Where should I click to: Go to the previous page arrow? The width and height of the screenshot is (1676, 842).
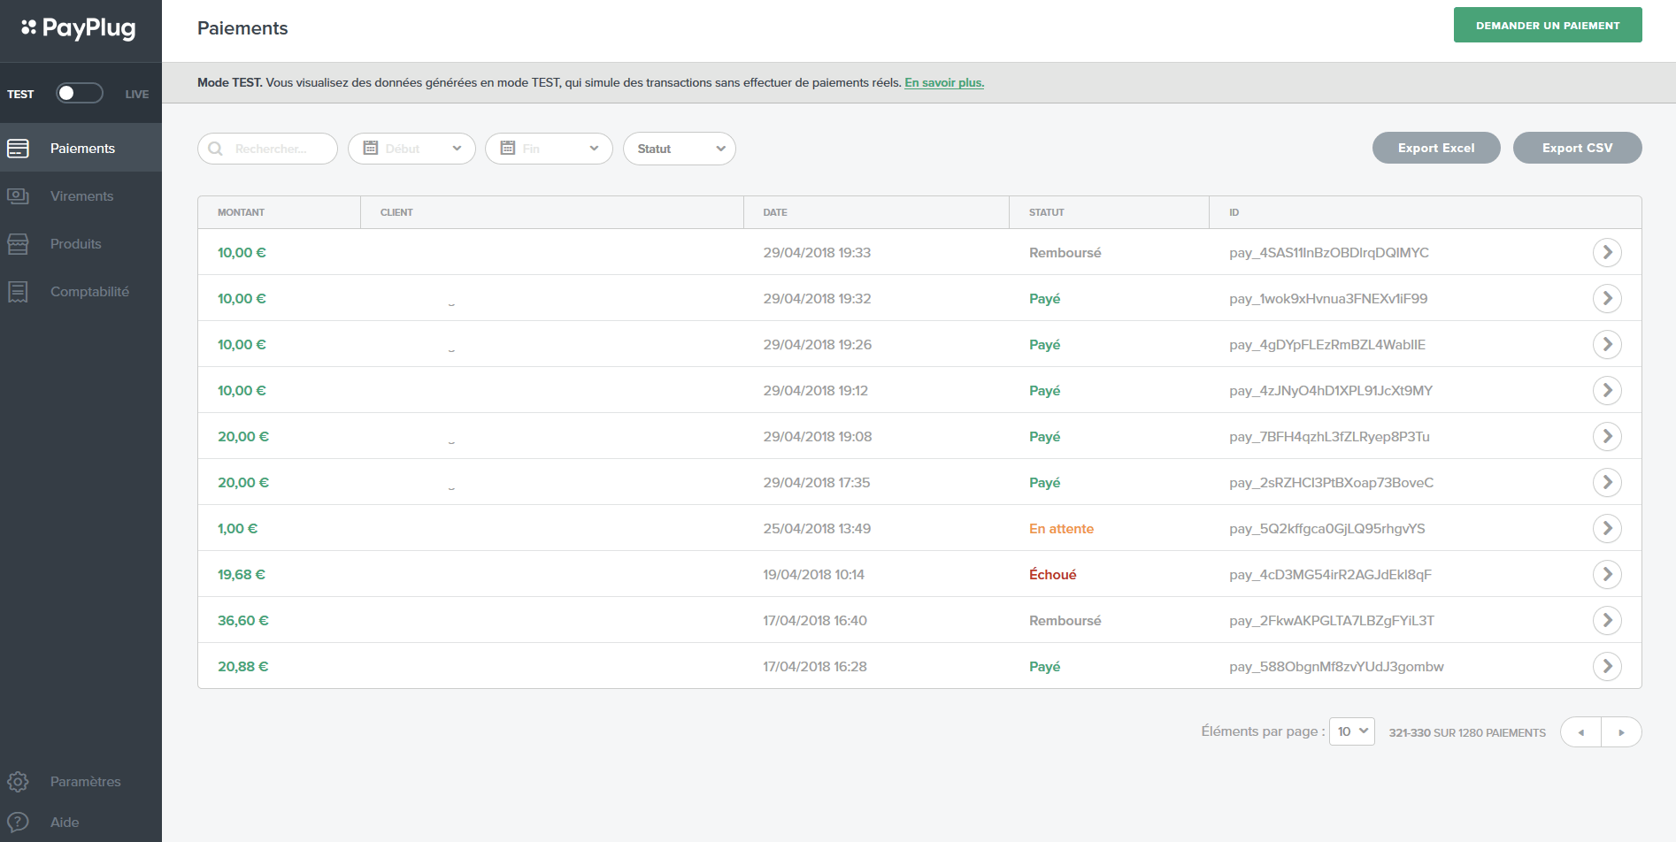[1580, 732]
